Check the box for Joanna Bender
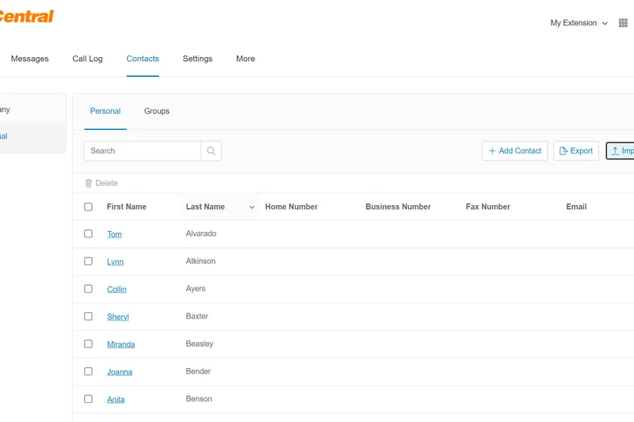 pos(88,371)
